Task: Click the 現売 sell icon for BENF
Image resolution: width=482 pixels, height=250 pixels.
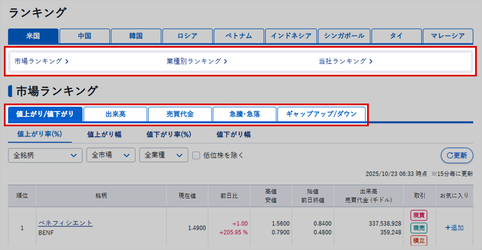Action: [x=419, y=228]
